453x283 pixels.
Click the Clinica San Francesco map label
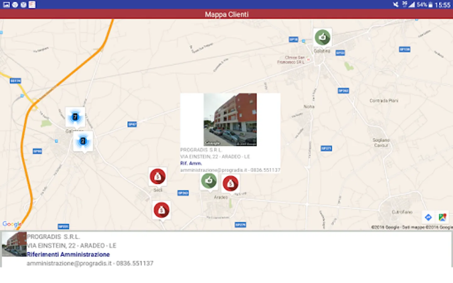pos(291,60)
